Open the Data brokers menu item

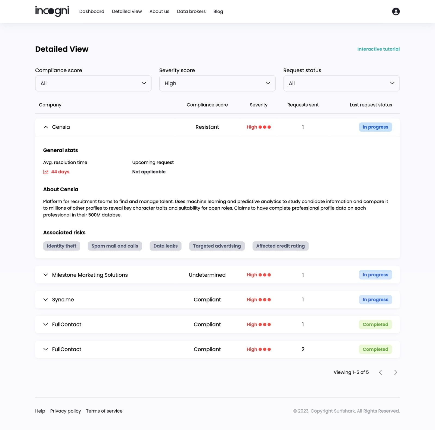tap(191, 11)
